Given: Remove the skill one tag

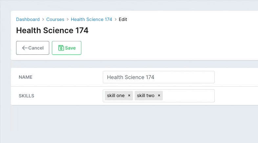Looking at the screenshot, I should coord(129,95).
